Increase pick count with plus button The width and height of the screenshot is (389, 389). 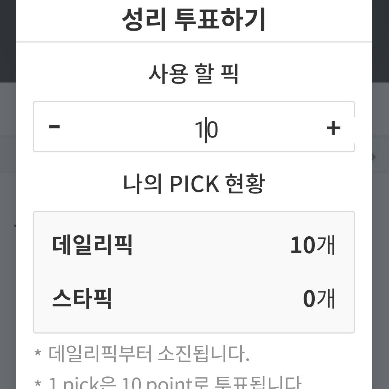click(x=333, y=128)
